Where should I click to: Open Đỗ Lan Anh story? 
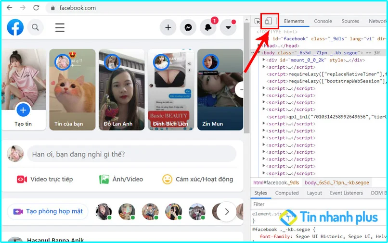pyautogui.click(x=121, y=89)
